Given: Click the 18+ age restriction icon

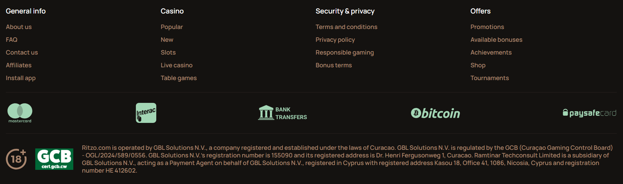Looking at the screenshot, I should [16, 159].
